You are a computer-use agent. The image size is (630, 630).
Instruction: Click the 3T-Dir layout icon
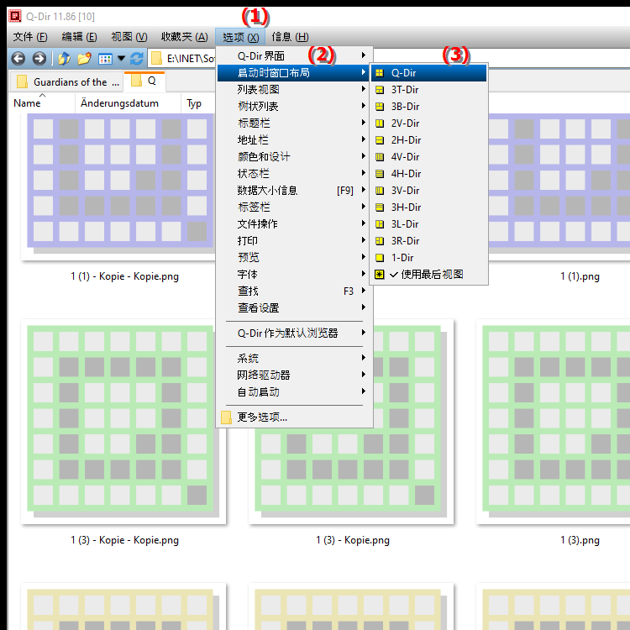point(380,90)
